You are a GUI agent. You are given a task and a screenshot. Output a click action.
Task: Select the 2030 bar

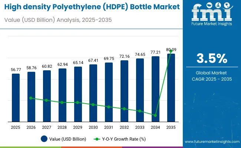click(x=93, y=93)
